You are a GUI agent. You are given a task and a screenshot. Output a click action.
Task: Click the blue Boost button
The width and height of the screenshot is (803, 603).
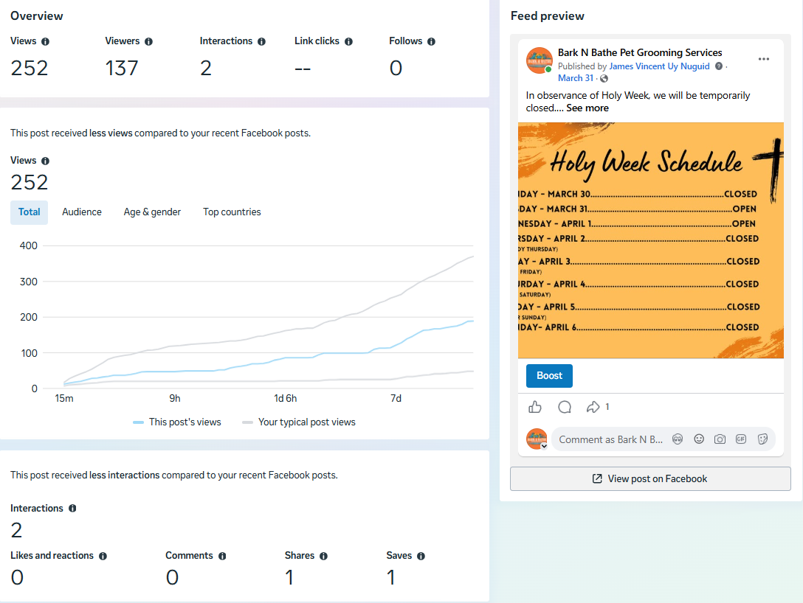click(550, 375)
